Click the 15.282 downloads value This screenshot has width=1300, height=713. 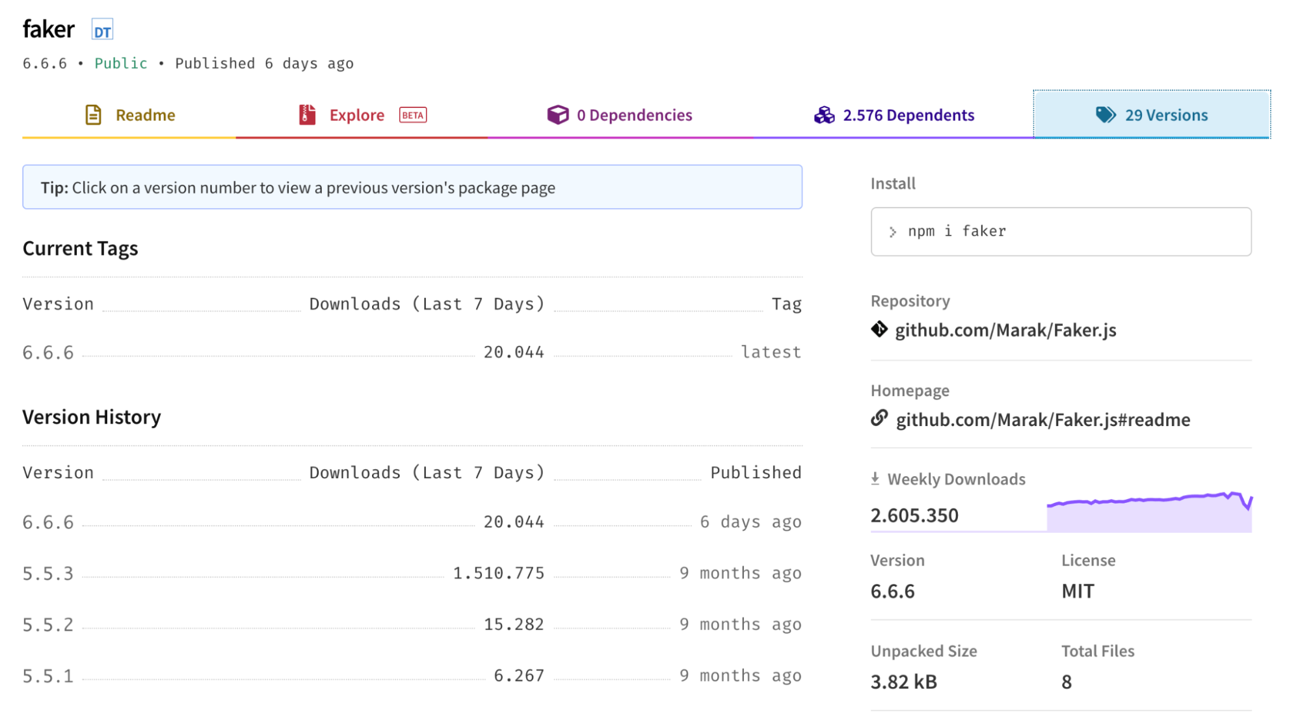514,625
